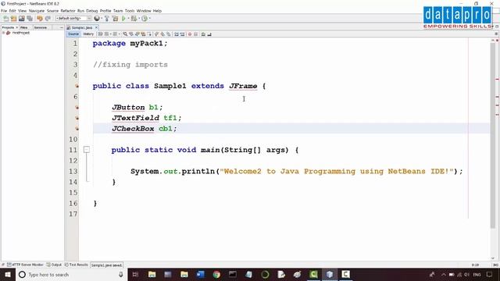Open the default config combo box
Screen dimensions: 500x281
(73, 19)
